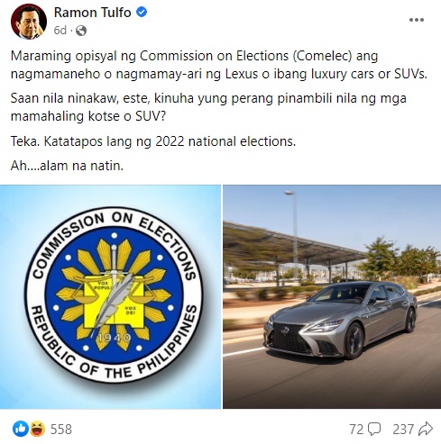Click the Haha laughing reaction icon
441x444 pixels.
click(x=37, y=429)
